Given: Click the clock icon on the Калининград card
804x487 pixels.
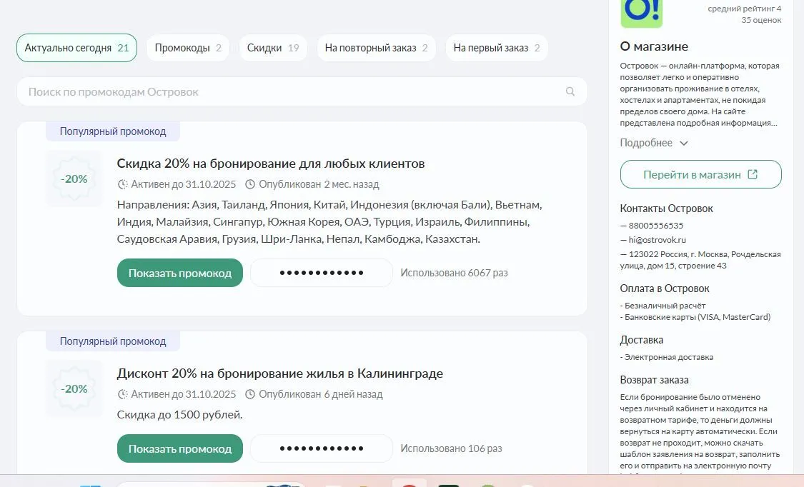Looking at the screenshot, I should [x=121, y=394].
